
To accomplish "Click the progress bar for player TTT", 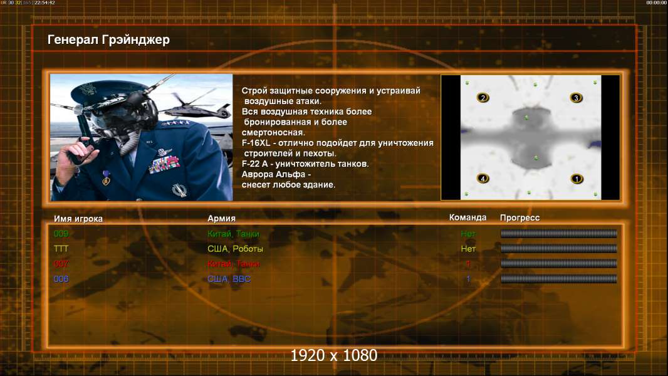I will click(x=558, y=248).
